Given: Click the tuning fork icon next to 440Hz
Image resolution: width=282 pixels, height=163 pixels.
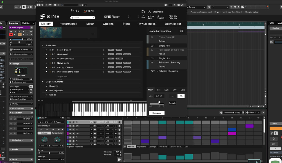Looking at the screenshot, I should (71, 11).
